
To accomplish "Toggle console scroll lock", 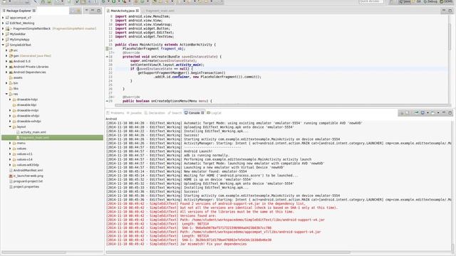I will point(408,113).
